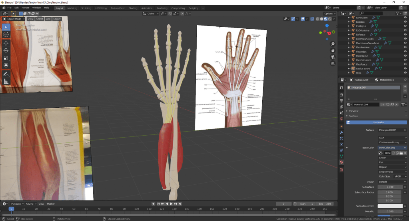Choose the Scale tool
409x221 pixels.
[x=6, y=58]
